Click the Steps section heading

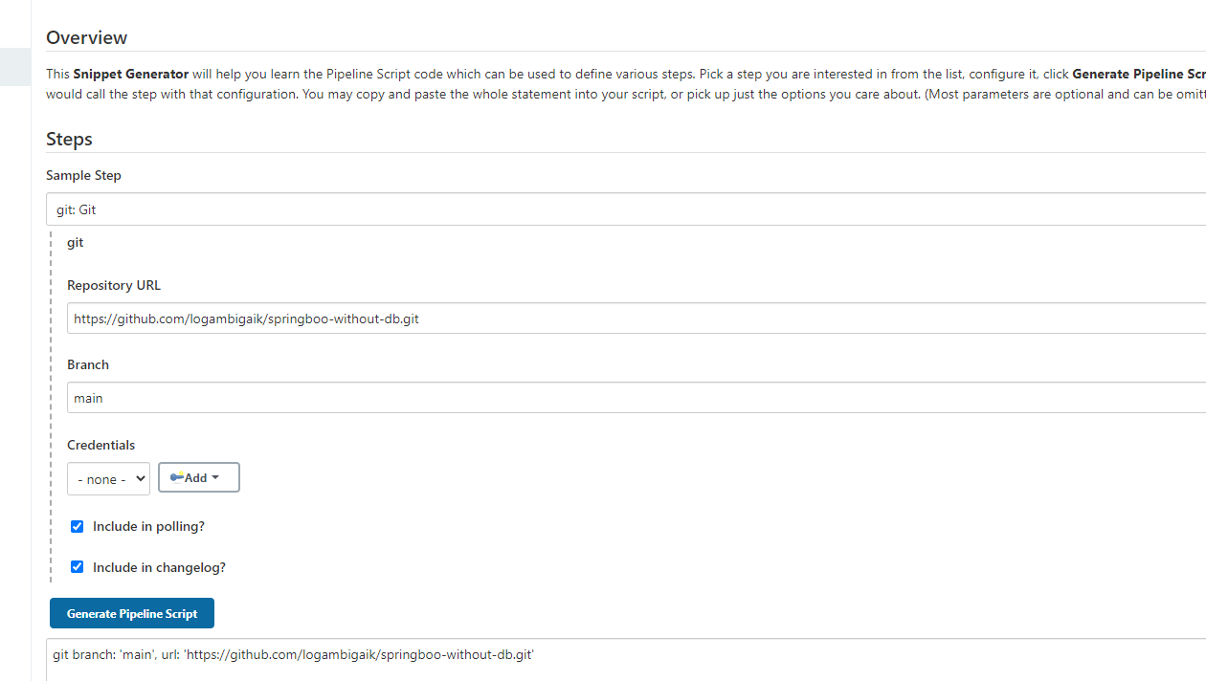69,139
